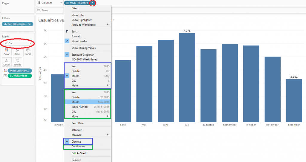
Task: Click the Action (Borough) filter pill
Action: (17, 24)
